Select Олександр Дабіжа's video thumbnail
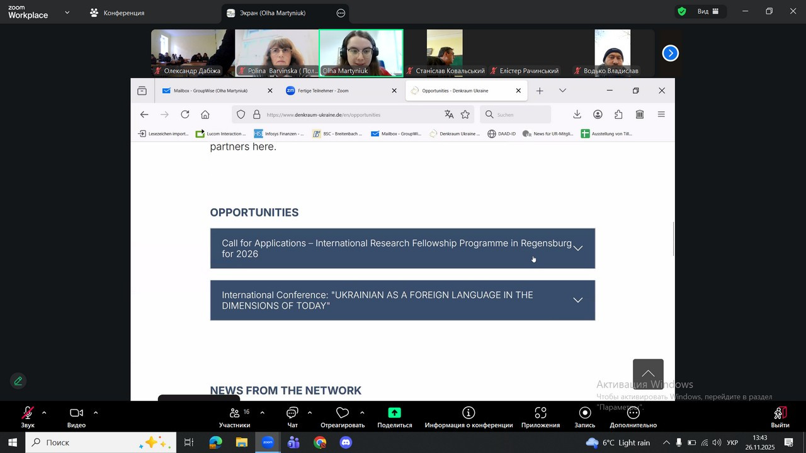This screenshot has width=806, height=453. tap(193, 53)
